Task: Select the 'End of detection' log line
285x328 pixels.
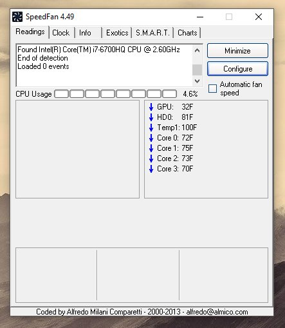Action: pos(42,58)
